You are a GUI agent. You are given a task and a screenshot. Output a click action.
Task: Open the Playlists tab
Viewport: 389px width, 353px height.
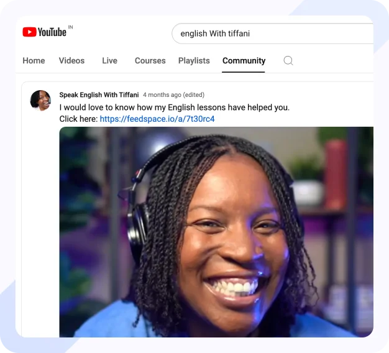click(194, 60)
